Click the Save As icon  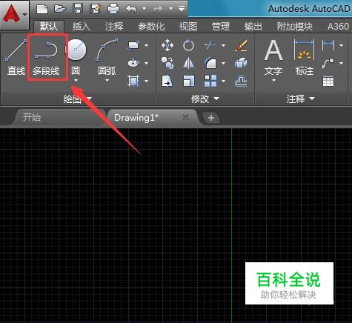click(x=96, y=9)
